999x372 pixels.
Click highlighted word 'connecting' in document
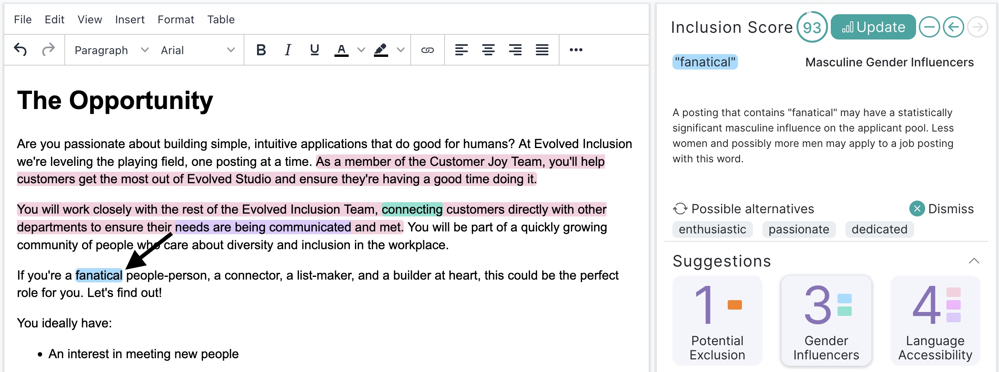(412, 209)
